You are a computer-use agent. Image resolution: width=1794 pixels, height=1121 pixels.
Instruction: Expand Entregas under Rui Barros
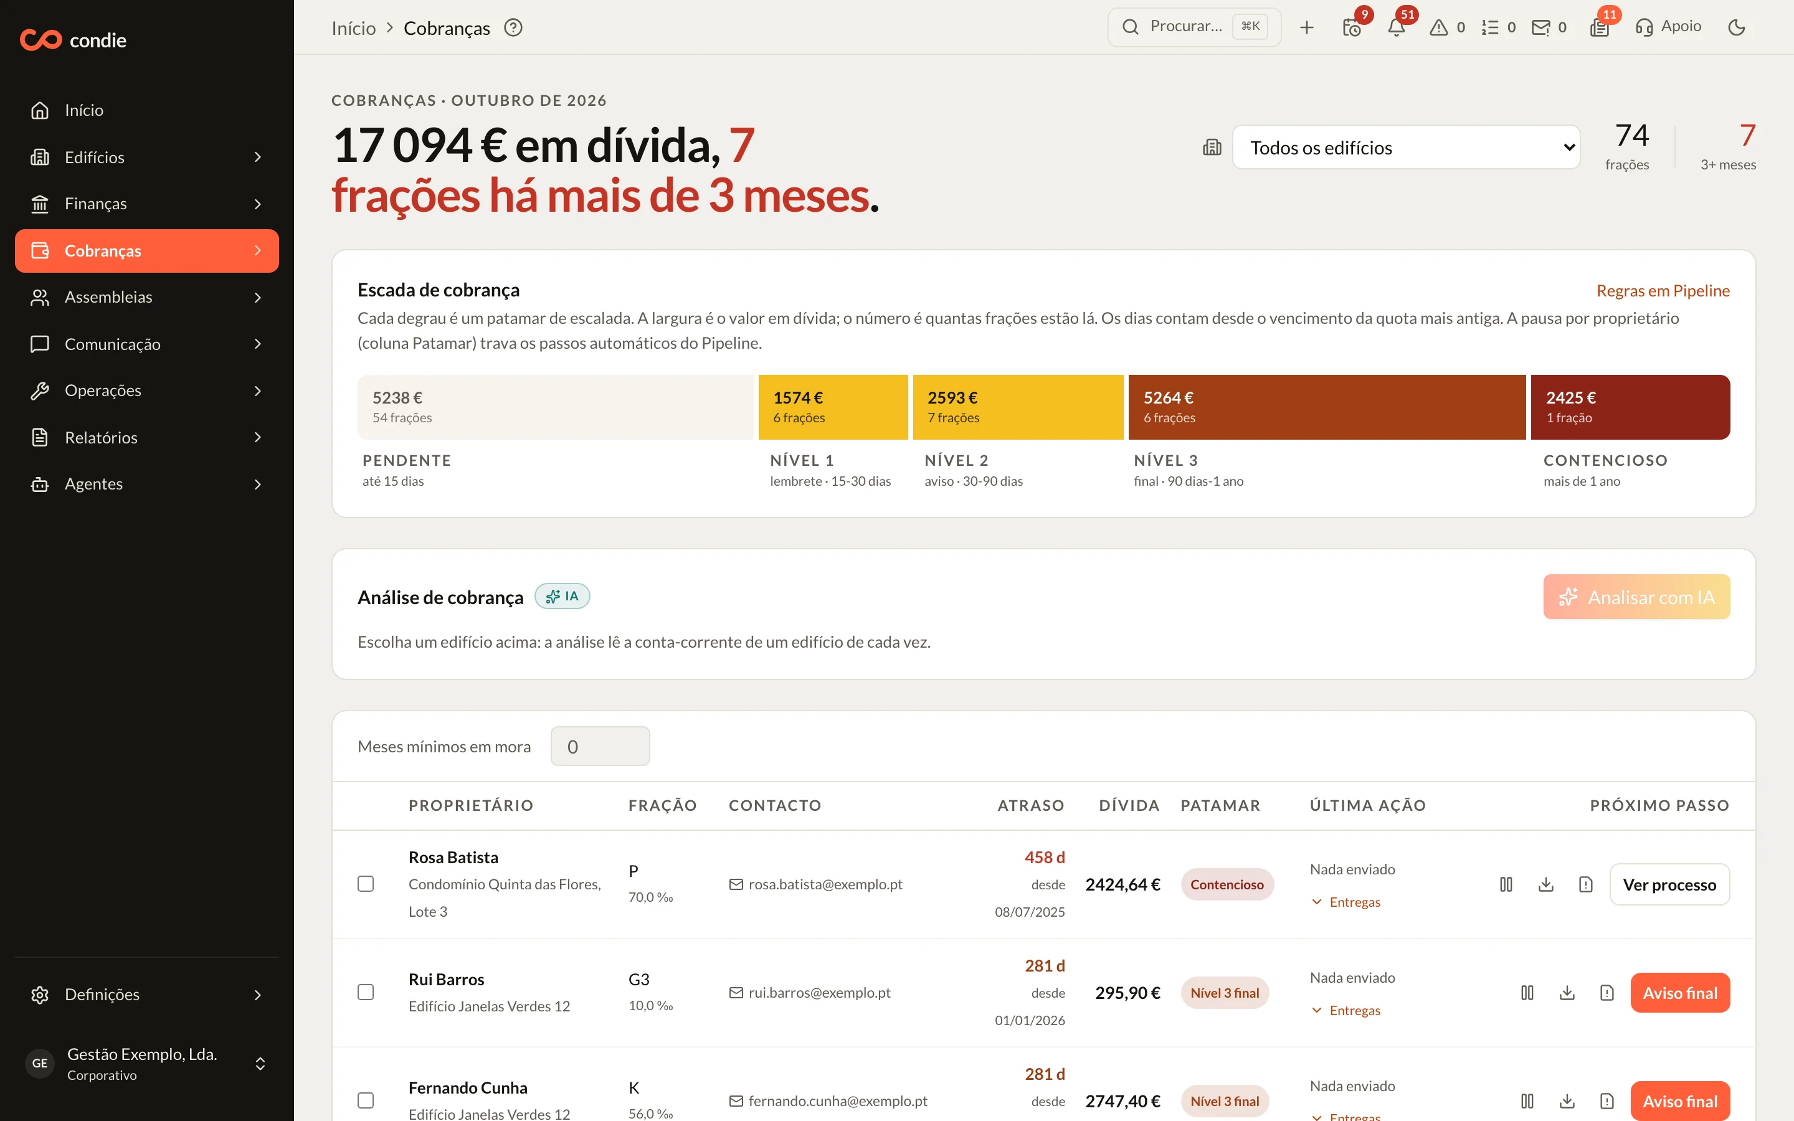(1345, 1011)
